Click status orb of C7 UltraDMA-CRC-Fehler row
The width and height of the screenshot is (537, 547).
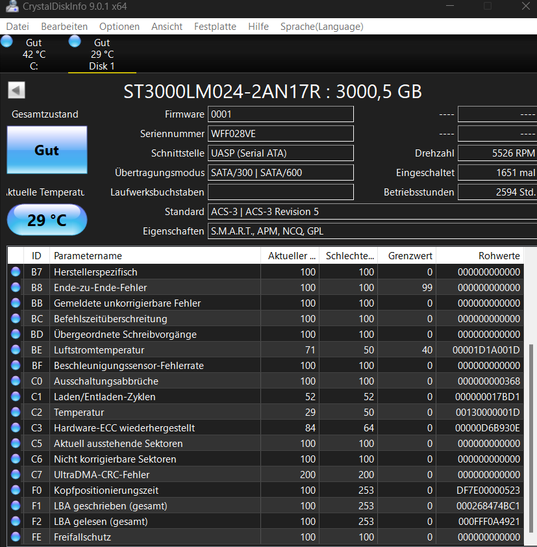point(16,474)
